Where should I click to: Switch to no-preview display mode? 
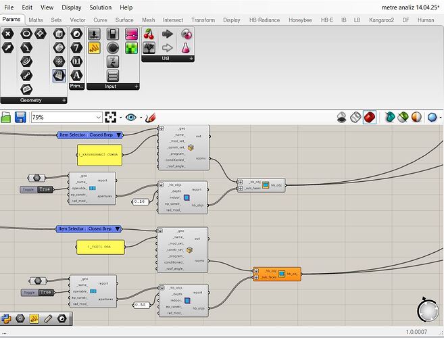342,117
